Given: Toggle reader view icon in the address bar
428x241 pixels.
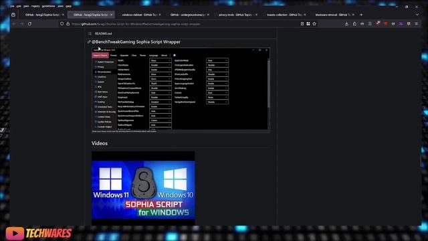Looking at the screenshot, I should (x=302, y=24).
